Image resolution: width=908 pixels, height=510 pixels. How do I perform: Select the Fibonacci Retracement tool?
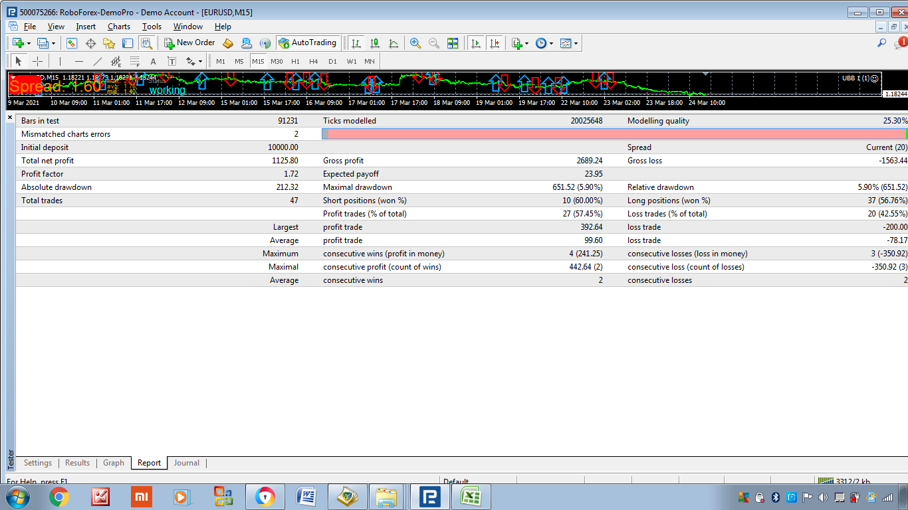[134, 62]
